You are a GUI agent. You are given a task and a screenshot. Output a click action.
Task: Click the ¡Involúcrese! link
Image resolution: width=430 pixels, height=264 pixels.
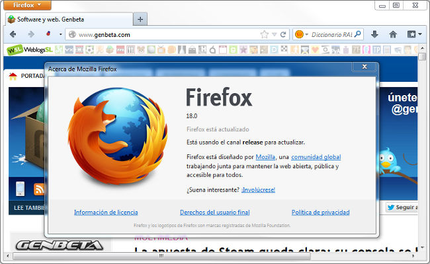[258, 189]
